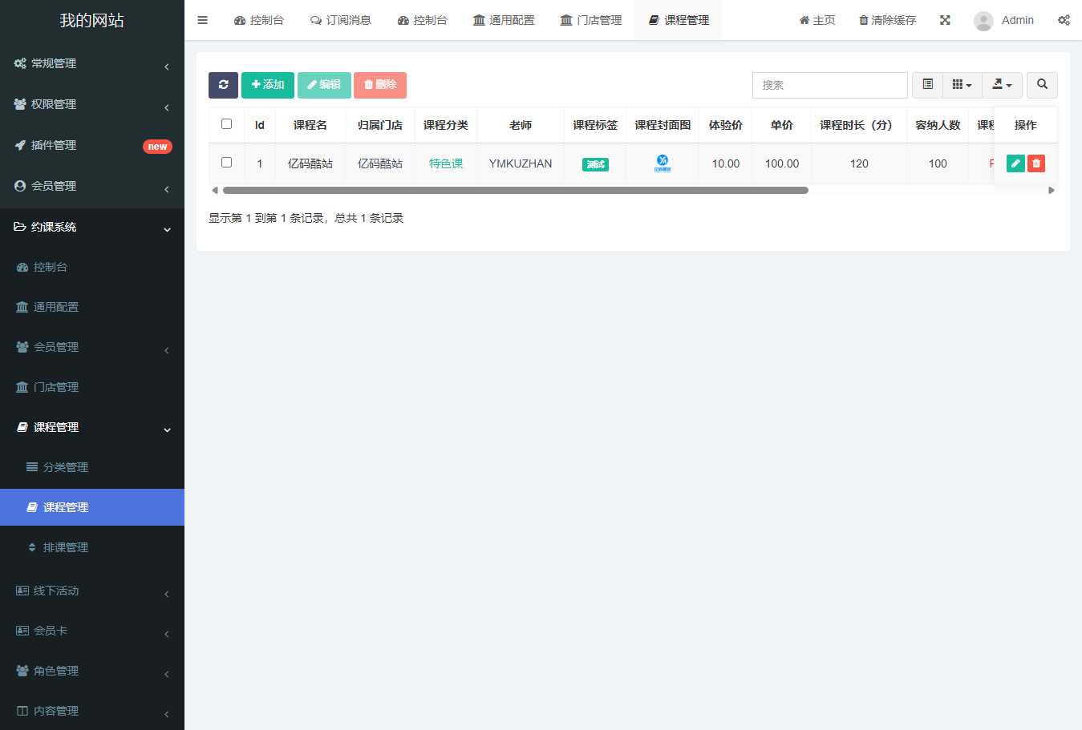The image size is (1082, 730).
Task: Switch to the 门店管理 top tab
Action: pyautogui.click(x=591, y=20)
